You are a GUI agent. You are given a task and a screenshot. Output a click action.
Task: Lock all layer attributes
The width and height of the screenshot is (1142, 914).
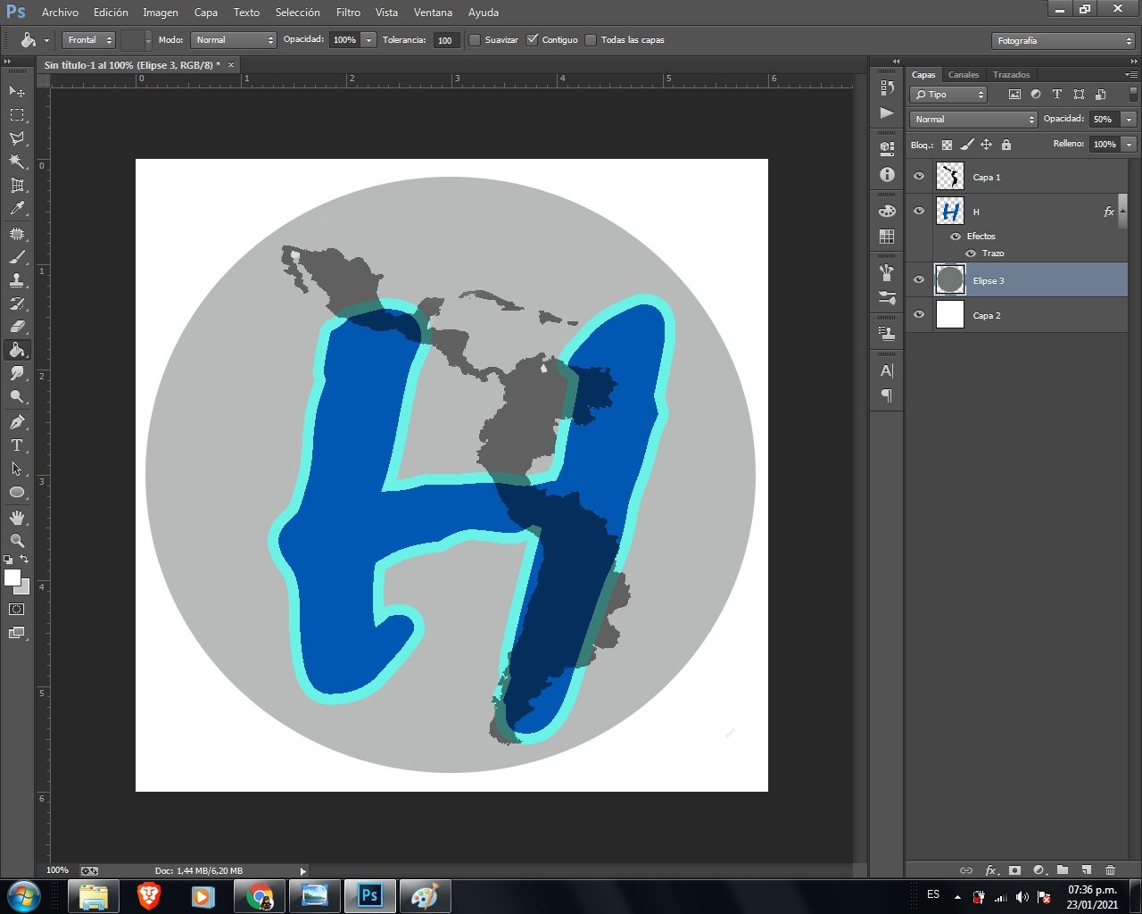coord(1006,145)
